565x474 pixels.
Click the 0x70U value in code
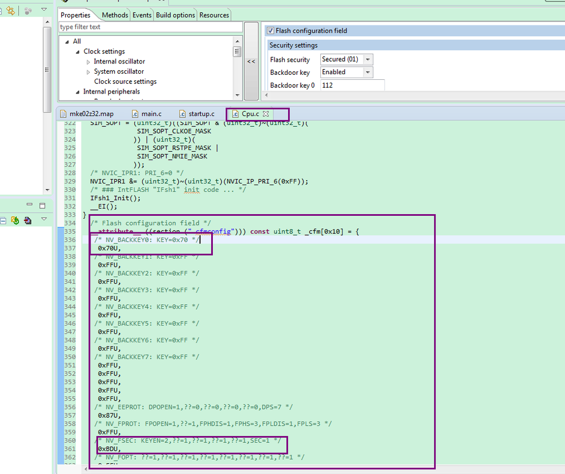[109, 248]
